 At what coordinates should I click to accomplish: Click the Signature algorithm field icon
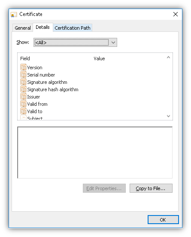(x=23, y=82)
